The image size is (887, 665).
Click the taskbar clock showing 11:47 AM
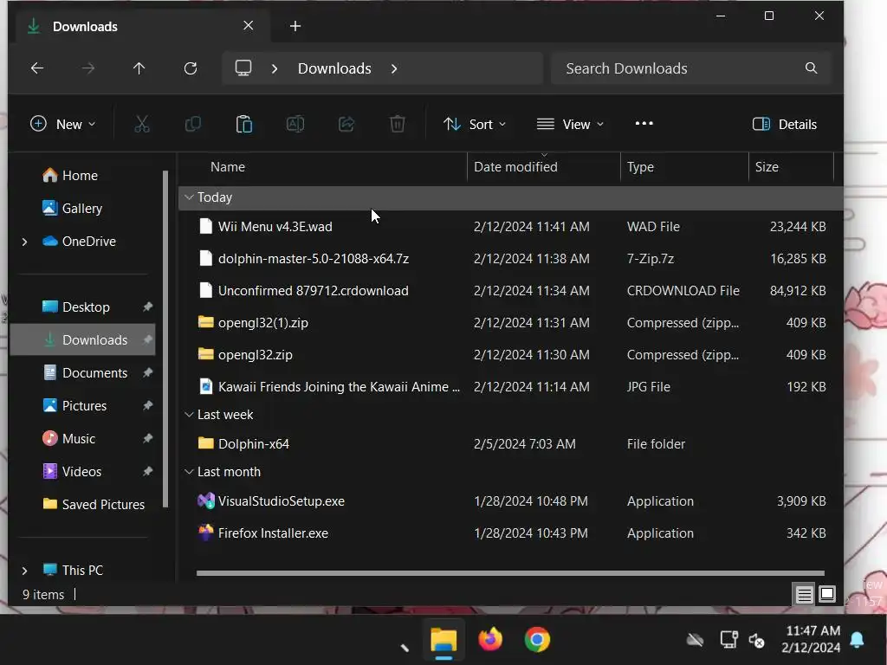[813, 639]
